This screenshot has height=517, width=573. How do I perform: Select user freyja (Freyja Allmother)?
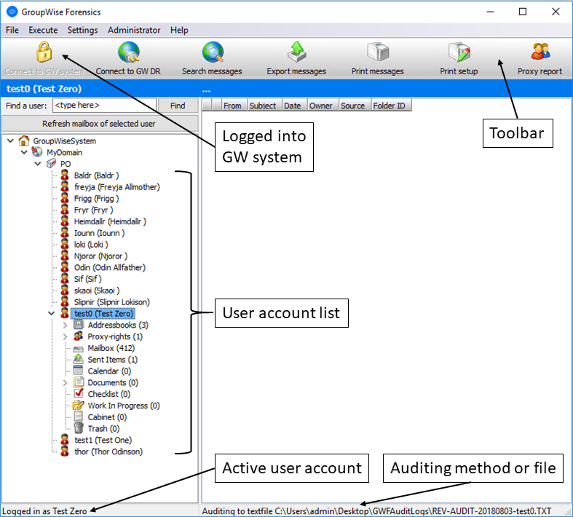(x=117, y=186)
